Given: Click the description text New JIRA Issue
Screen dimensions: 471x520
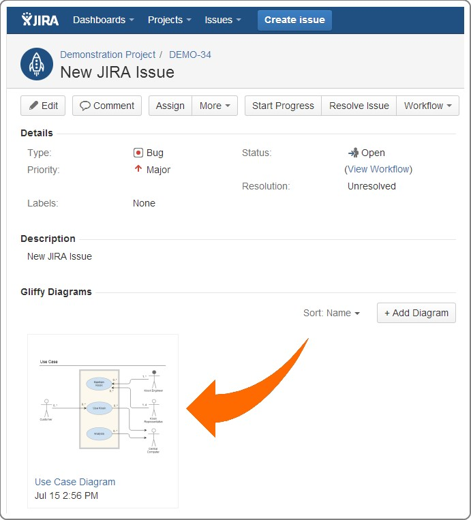Looking at the screenshot, I should [59, 256].
